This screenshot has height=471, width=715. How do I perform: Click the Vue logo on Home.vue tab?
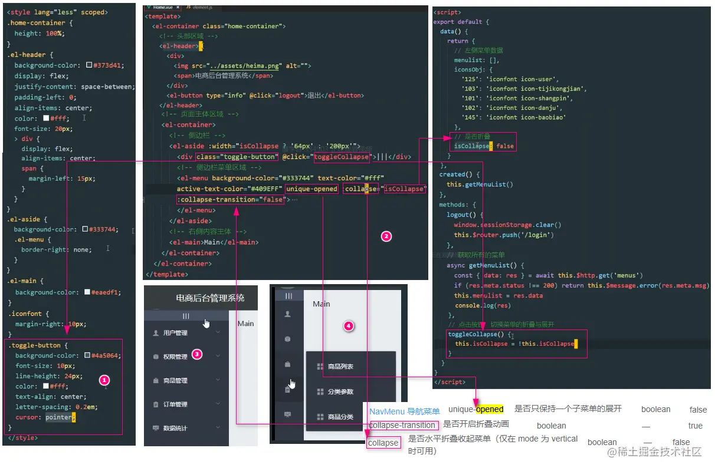[x=148, y=6]
